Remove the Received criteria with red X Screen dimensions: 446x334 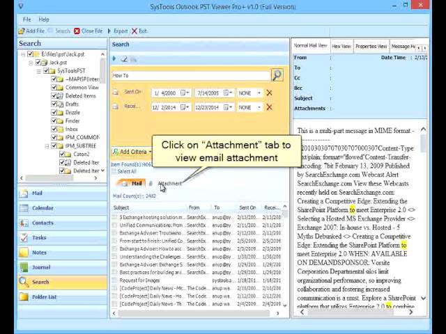(x=269, y=107)
